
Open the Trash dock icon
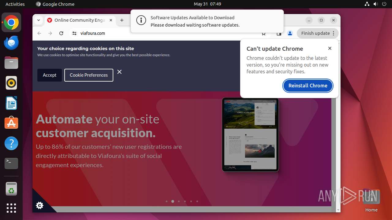(x=11, y=189)
